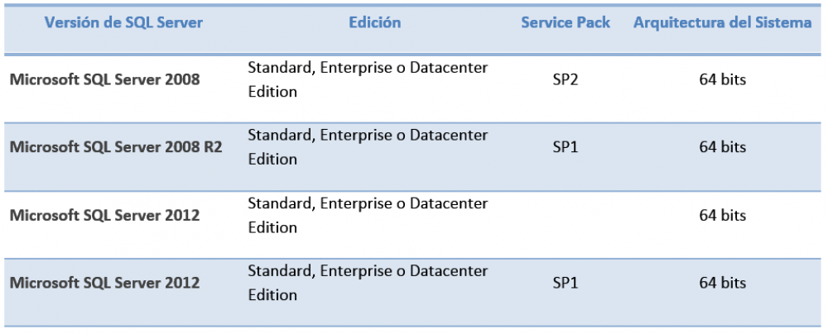Click the 'Versión de SQL Server' column header
The height and width of the screenshot is (334, 828).
coord(123,22)
